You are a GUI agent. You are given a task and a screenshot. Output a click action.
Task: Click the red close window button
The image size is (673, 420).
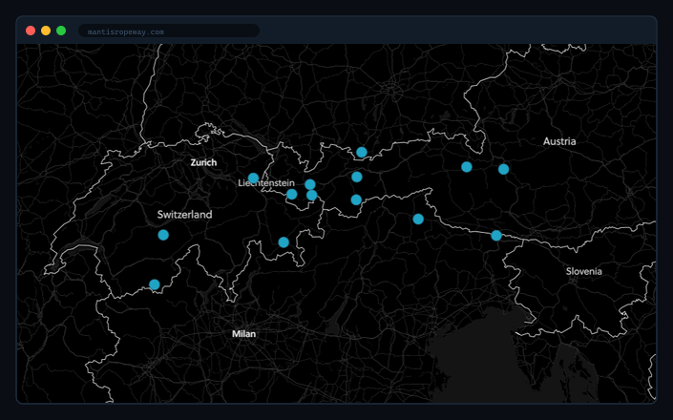tap(31, 31)
